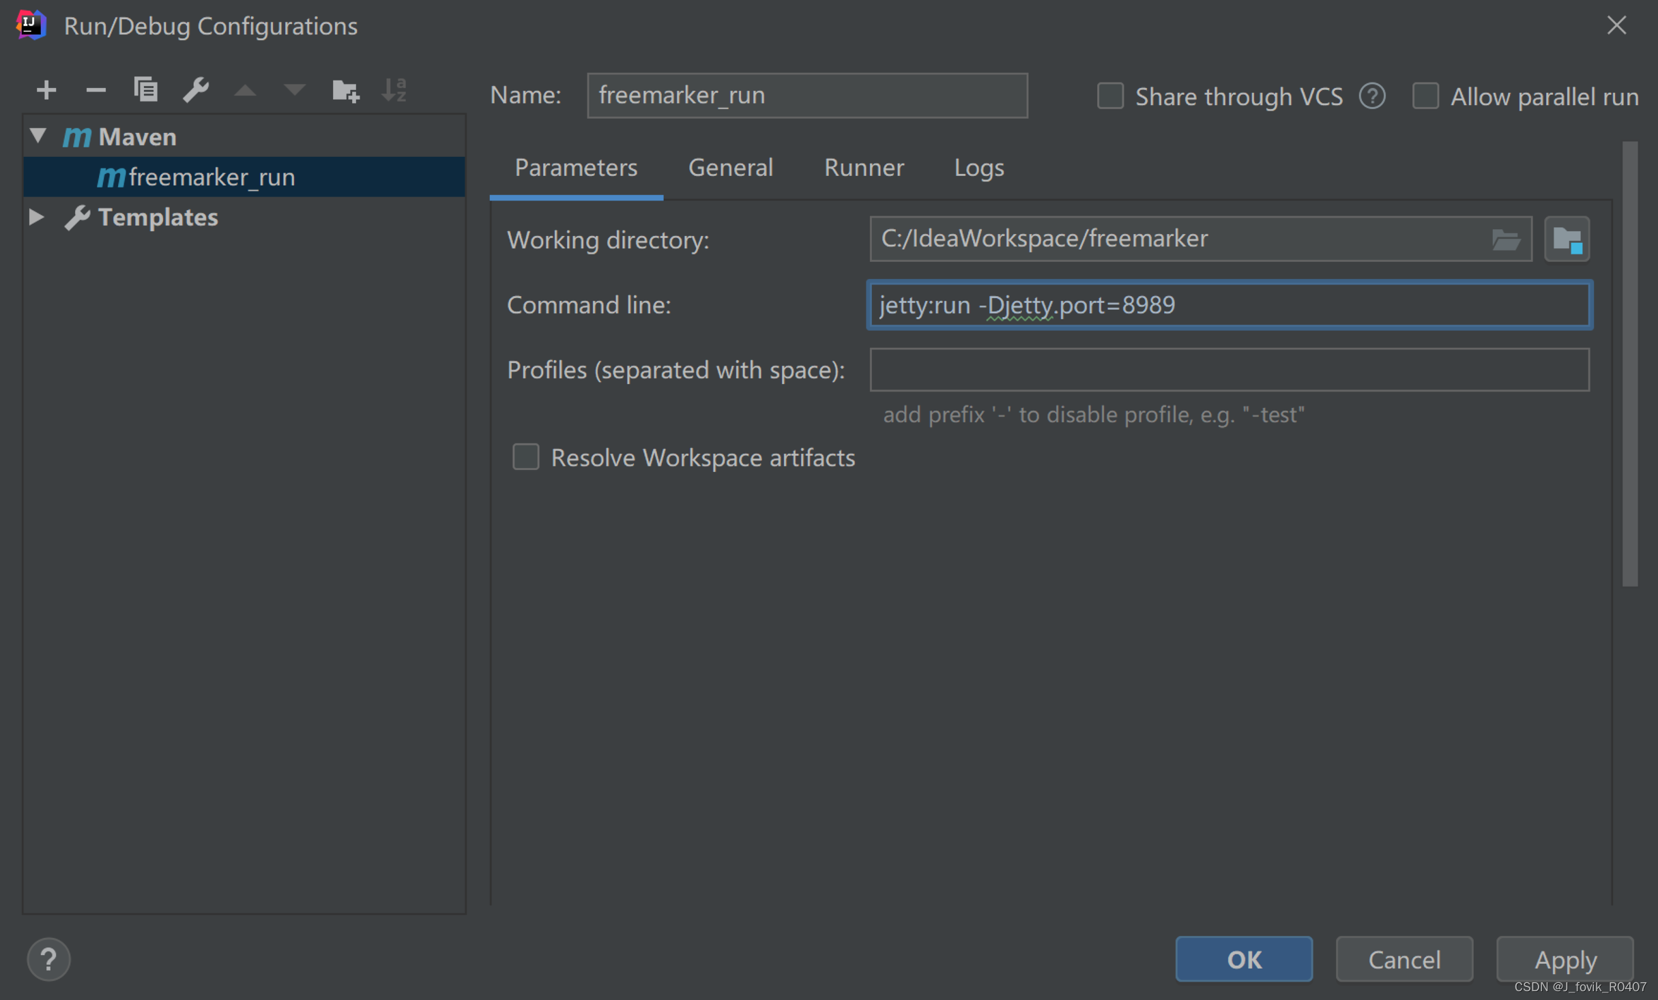Select the Templates tree label

(x=158, y=218)
